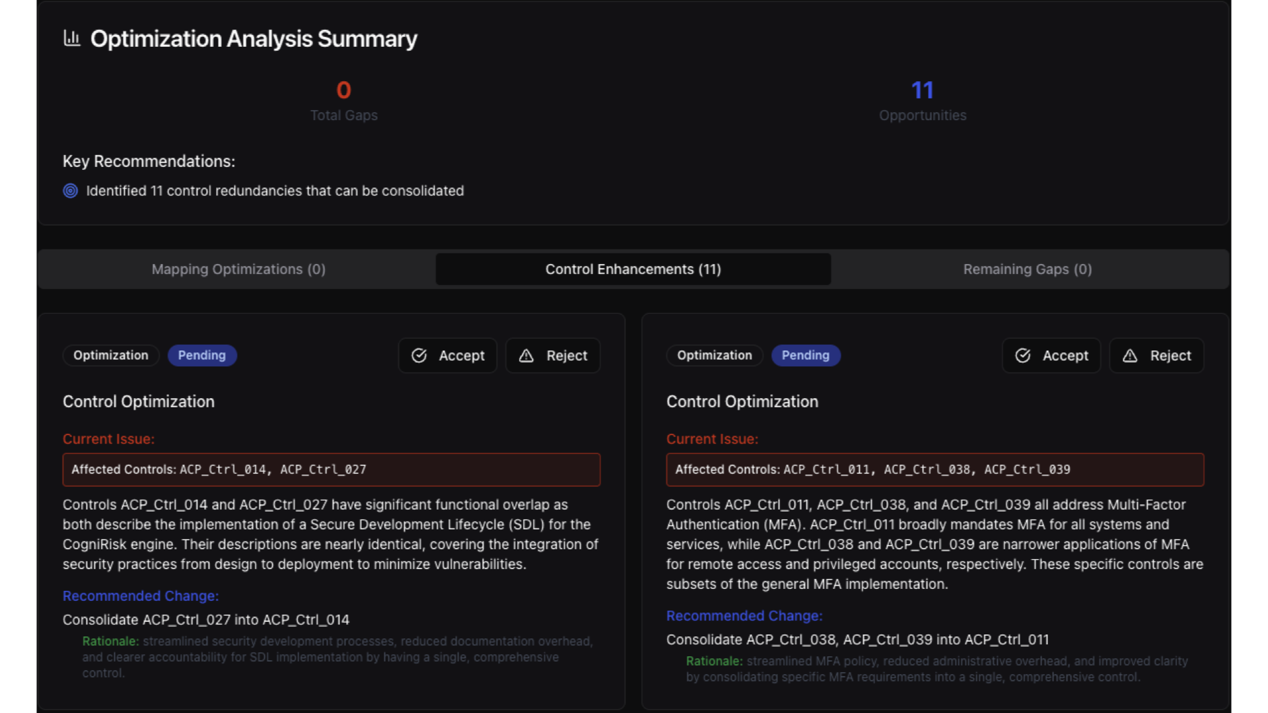The height and width of the screenshot is (713, 1268).
Task: Click the Pending badge on left card
Action: 202,355
